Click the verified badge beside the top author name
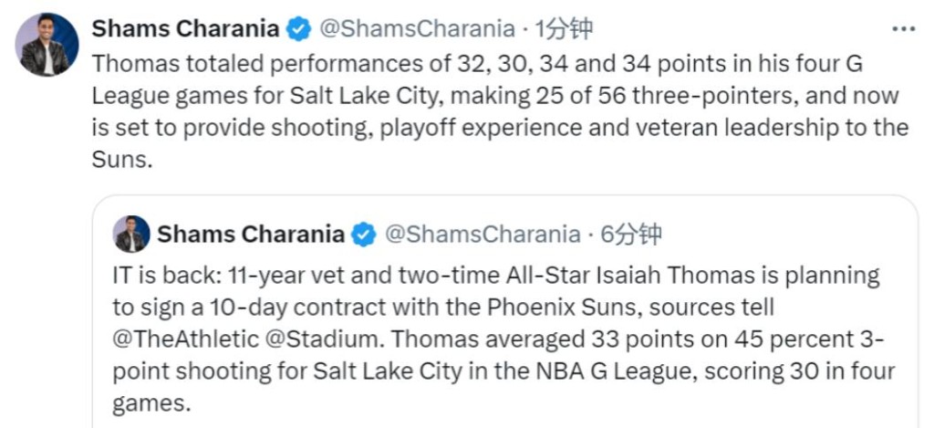This screenshot has width=934, height=428. click(x=299, y=28)
